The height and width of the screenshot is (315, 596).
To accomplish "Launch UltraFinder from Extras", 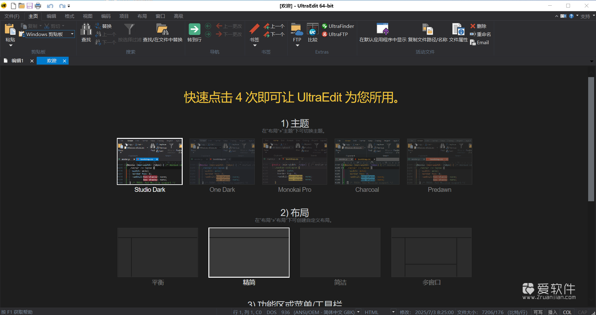I will 338,26.
